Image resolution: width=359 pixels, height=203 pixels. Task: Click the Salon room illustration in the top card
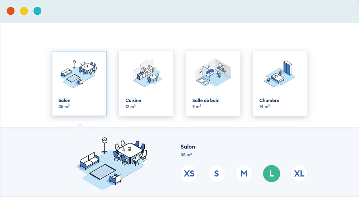[79, 73]
